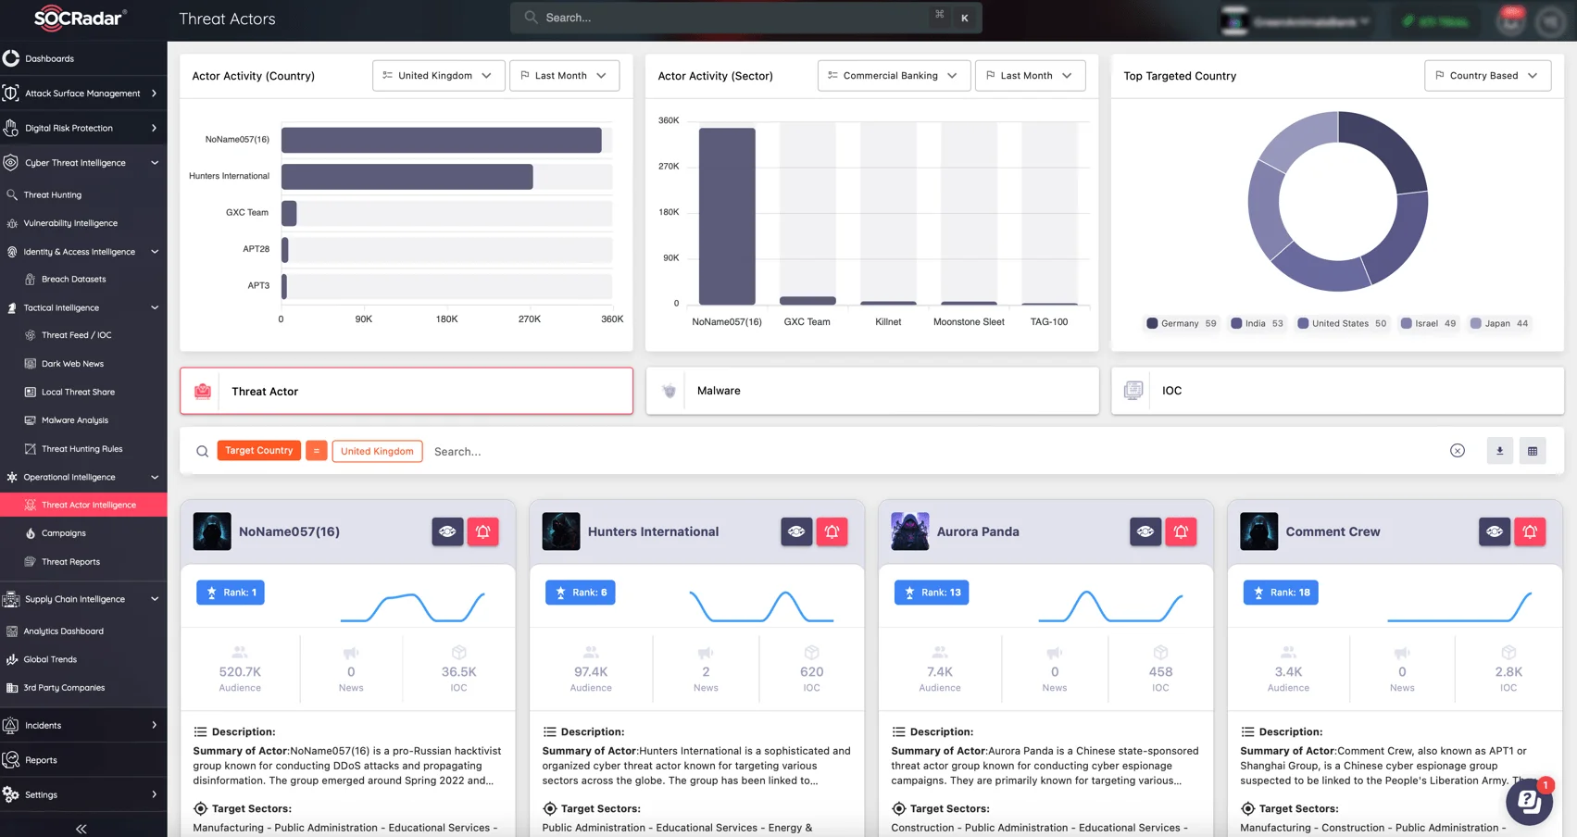Toggle Germany legend swatch
This screenshot has width=1577, height=837.
pyautogui.click(x=1152, y=323)
